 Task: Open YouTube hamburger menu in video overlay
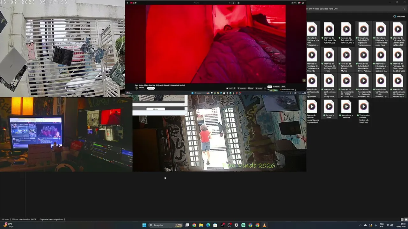tap(127, 3)
